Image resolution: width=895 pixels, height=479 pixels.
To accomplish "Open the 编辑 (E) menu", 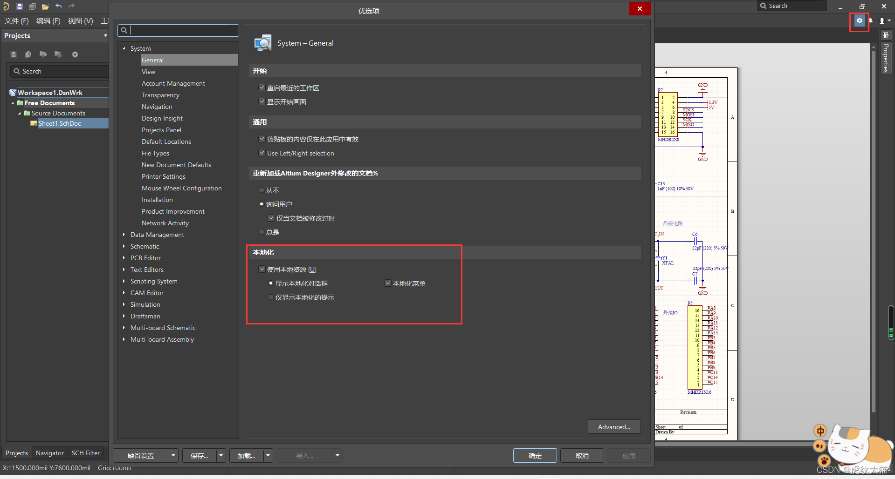I will (48, 21).
